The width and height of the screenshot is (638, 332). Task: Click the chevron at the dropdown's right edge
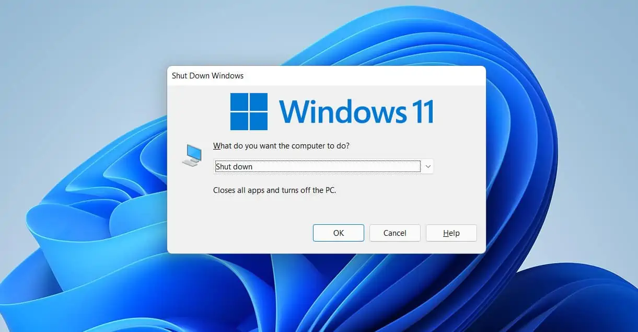(428, 166)
